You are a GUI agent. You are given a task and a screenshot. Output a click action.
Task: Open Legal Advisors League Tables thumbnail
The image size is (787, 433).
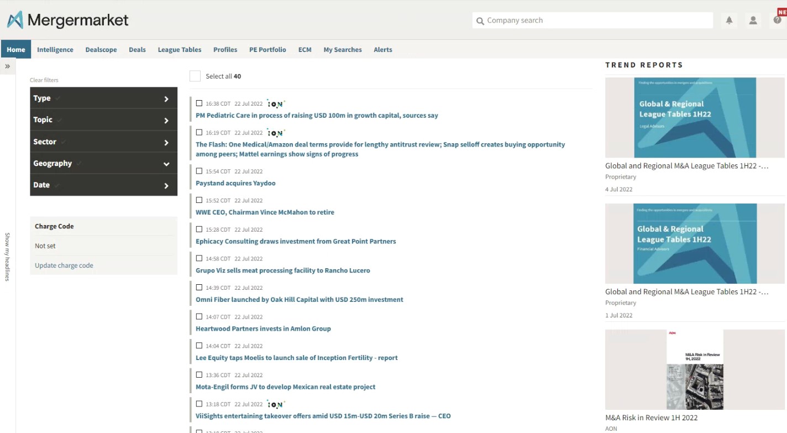pos(695,118)
